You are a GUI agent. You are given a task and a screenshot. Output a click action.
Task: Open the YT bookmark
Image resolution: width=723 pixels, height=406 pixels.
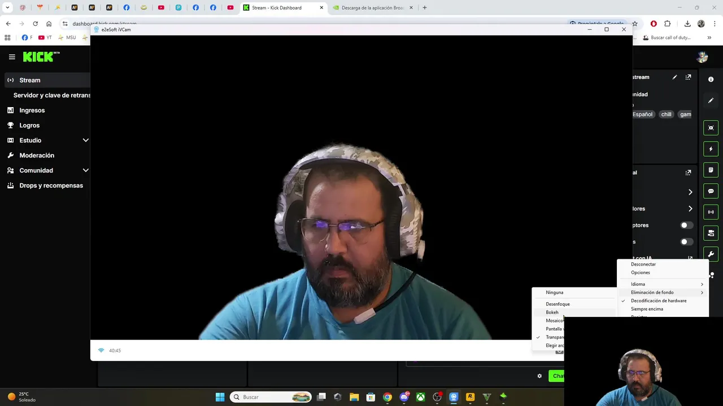45,38
